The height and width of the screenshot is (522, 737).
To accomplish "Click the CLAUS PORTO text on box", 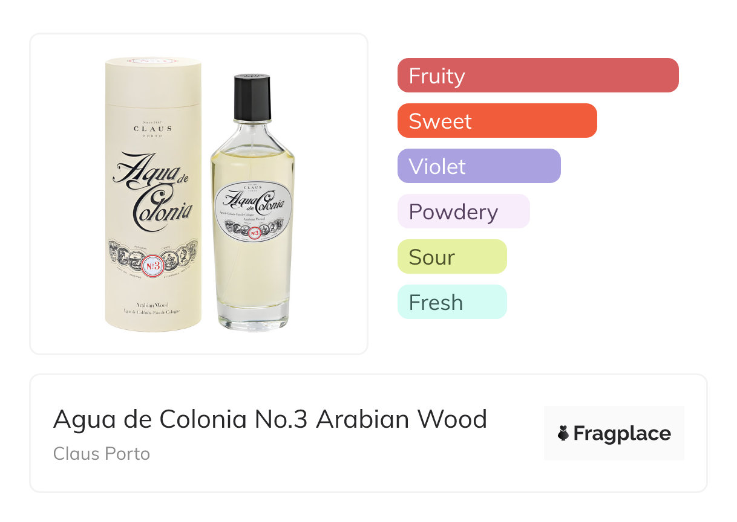I will tap(153, 129).
